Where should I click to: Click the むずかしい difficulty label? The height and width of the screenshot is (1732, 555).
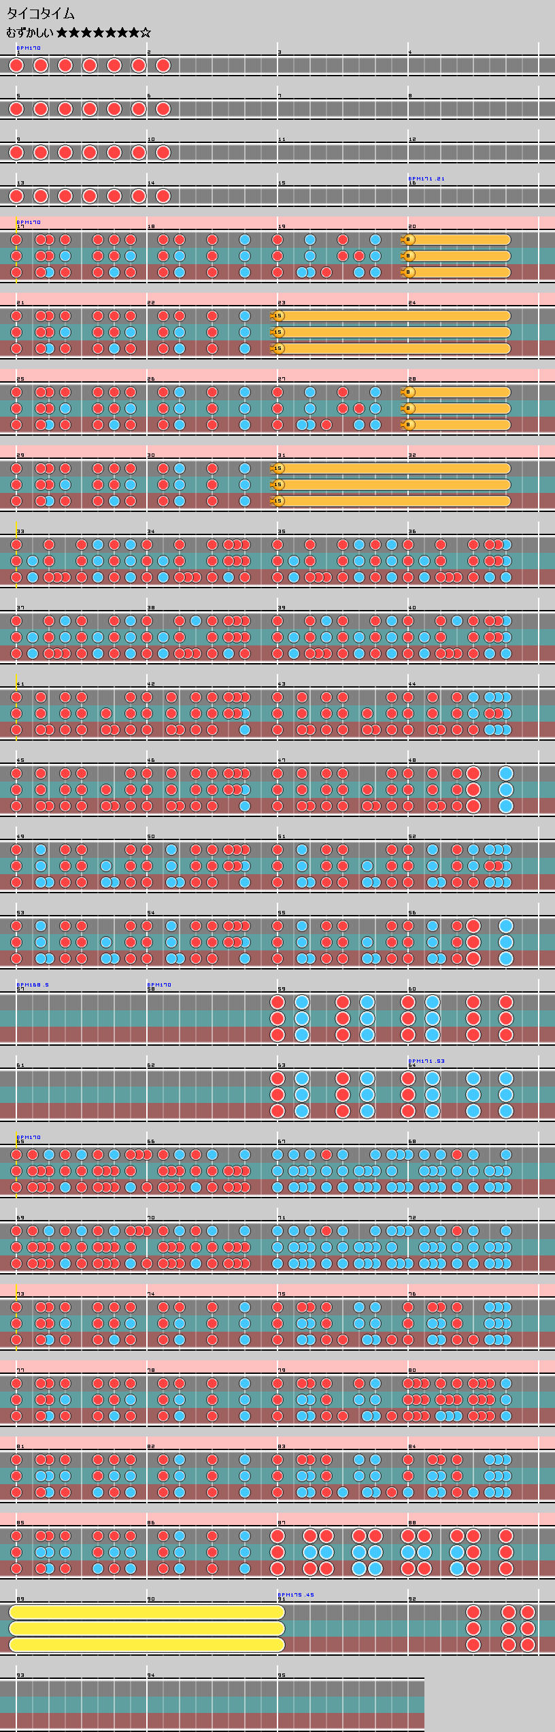click(x=30, y=33)
